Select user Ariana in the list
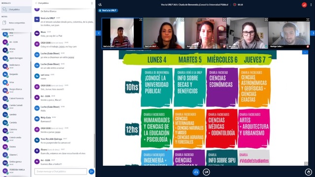 coord(16,50)
